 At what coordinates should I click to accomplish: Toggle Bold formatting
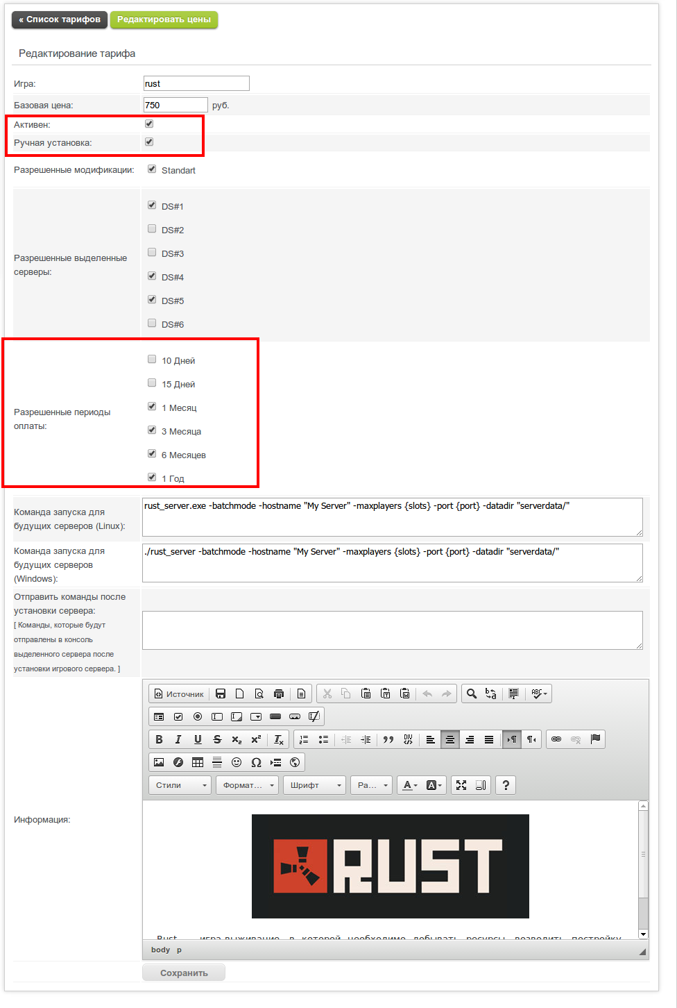pos(159,739)
